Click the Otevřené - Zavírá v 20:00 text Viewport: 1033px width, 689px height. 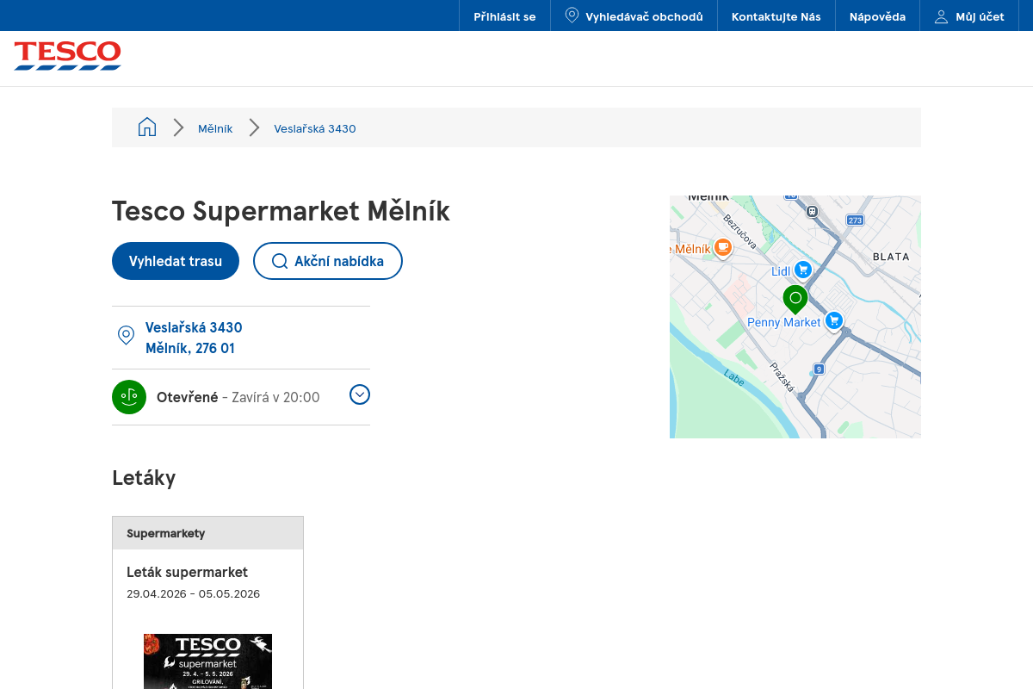238,397
